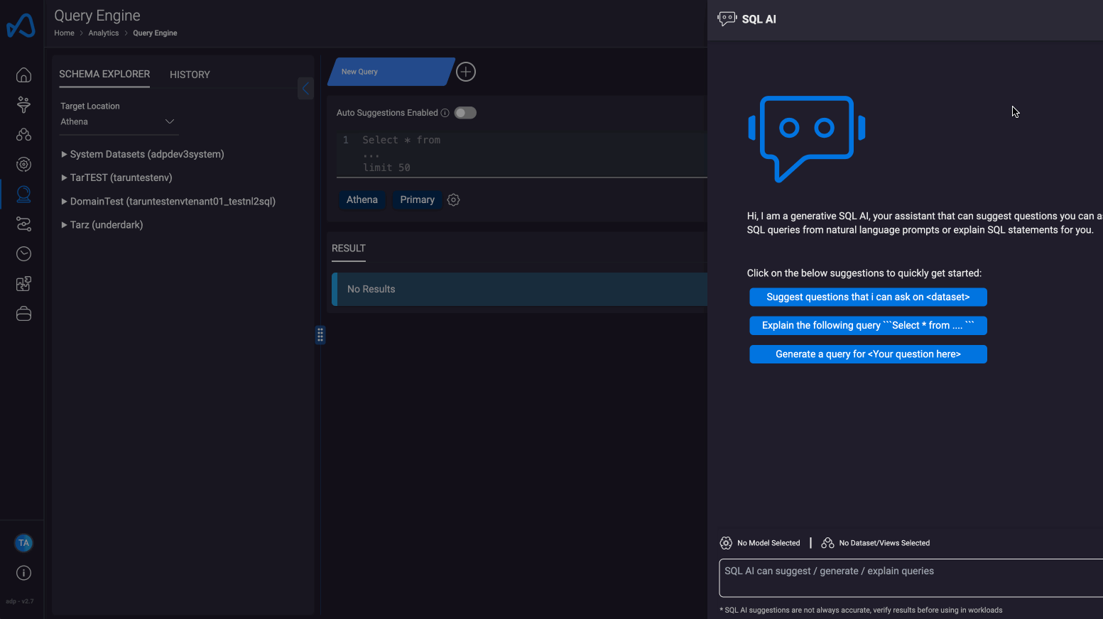Click the No Results message bar
Viewport: 1103px width, 619px height.
pyautogui.click(x=519, y=289)
